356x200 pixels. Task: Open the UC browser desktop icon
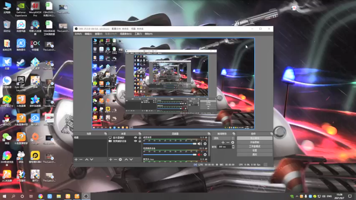point(7,176)
